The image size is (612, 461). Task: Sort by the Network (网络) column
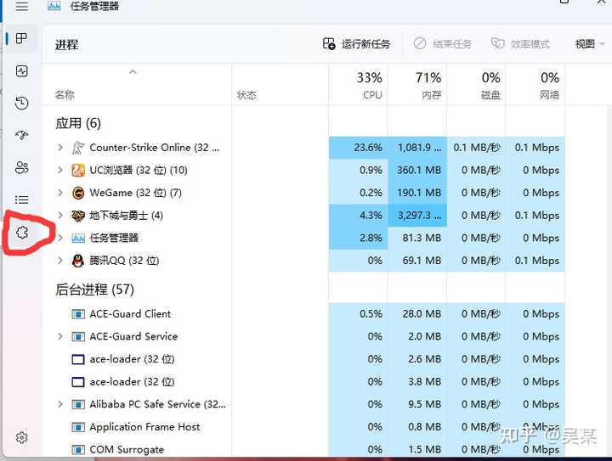[x=535, y=85]
